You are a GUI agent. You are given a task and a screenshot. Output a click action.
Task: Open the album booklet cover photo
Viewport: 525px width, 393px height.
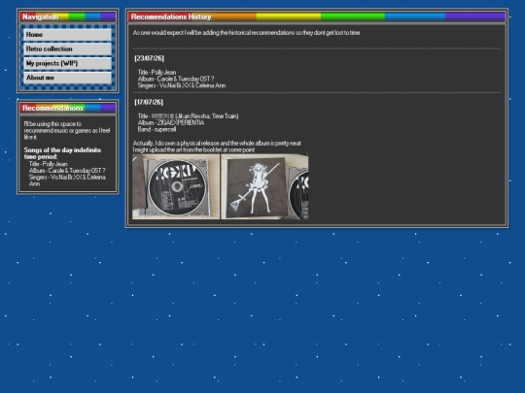(264, 186)
